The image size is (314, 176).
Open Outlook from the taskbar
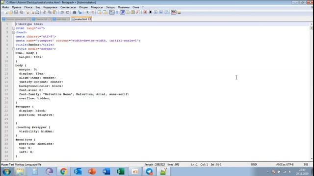point(78,172)
